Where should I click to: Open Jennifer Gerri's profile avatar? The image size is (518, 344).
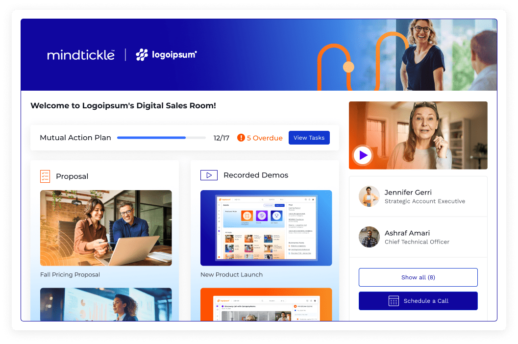click(x=369, y=196)
